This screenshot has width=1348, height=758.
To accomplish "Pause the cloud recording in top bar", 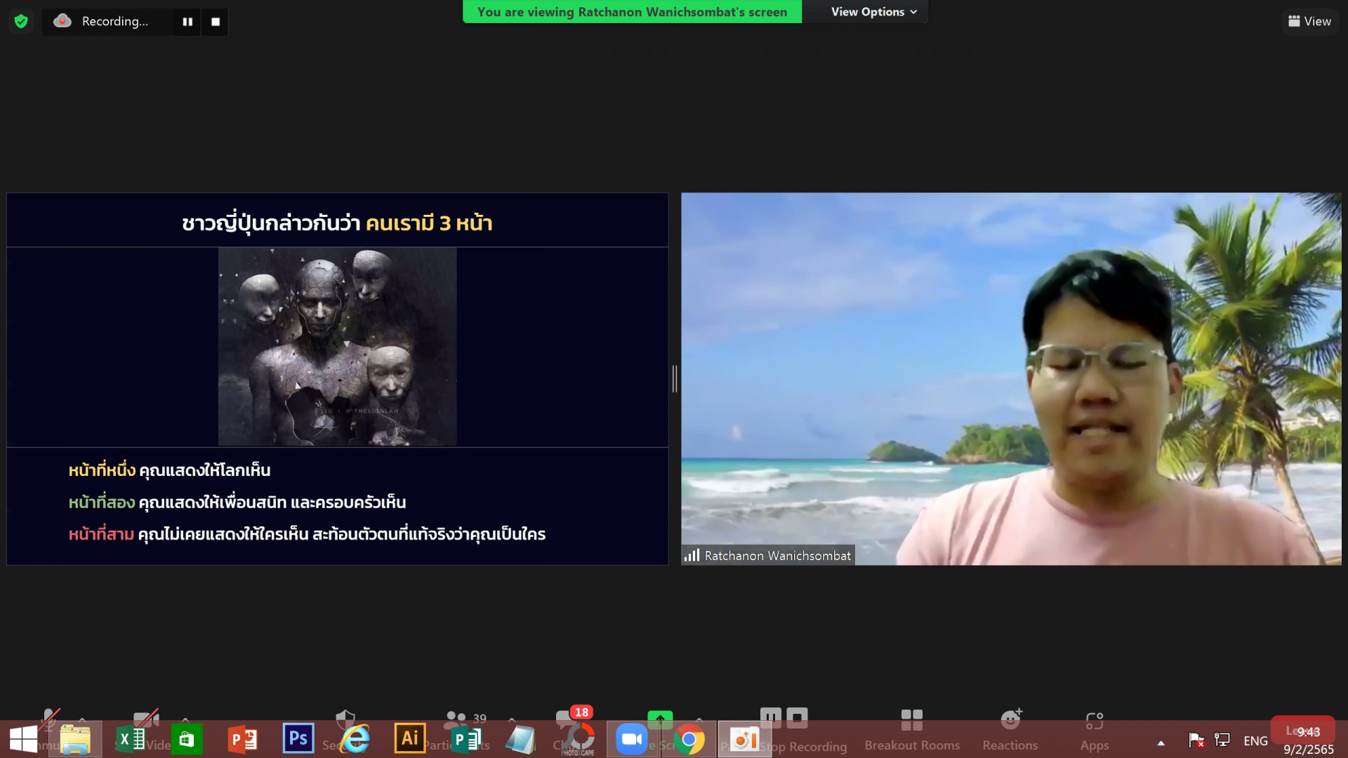I will [x=187, y=22].
